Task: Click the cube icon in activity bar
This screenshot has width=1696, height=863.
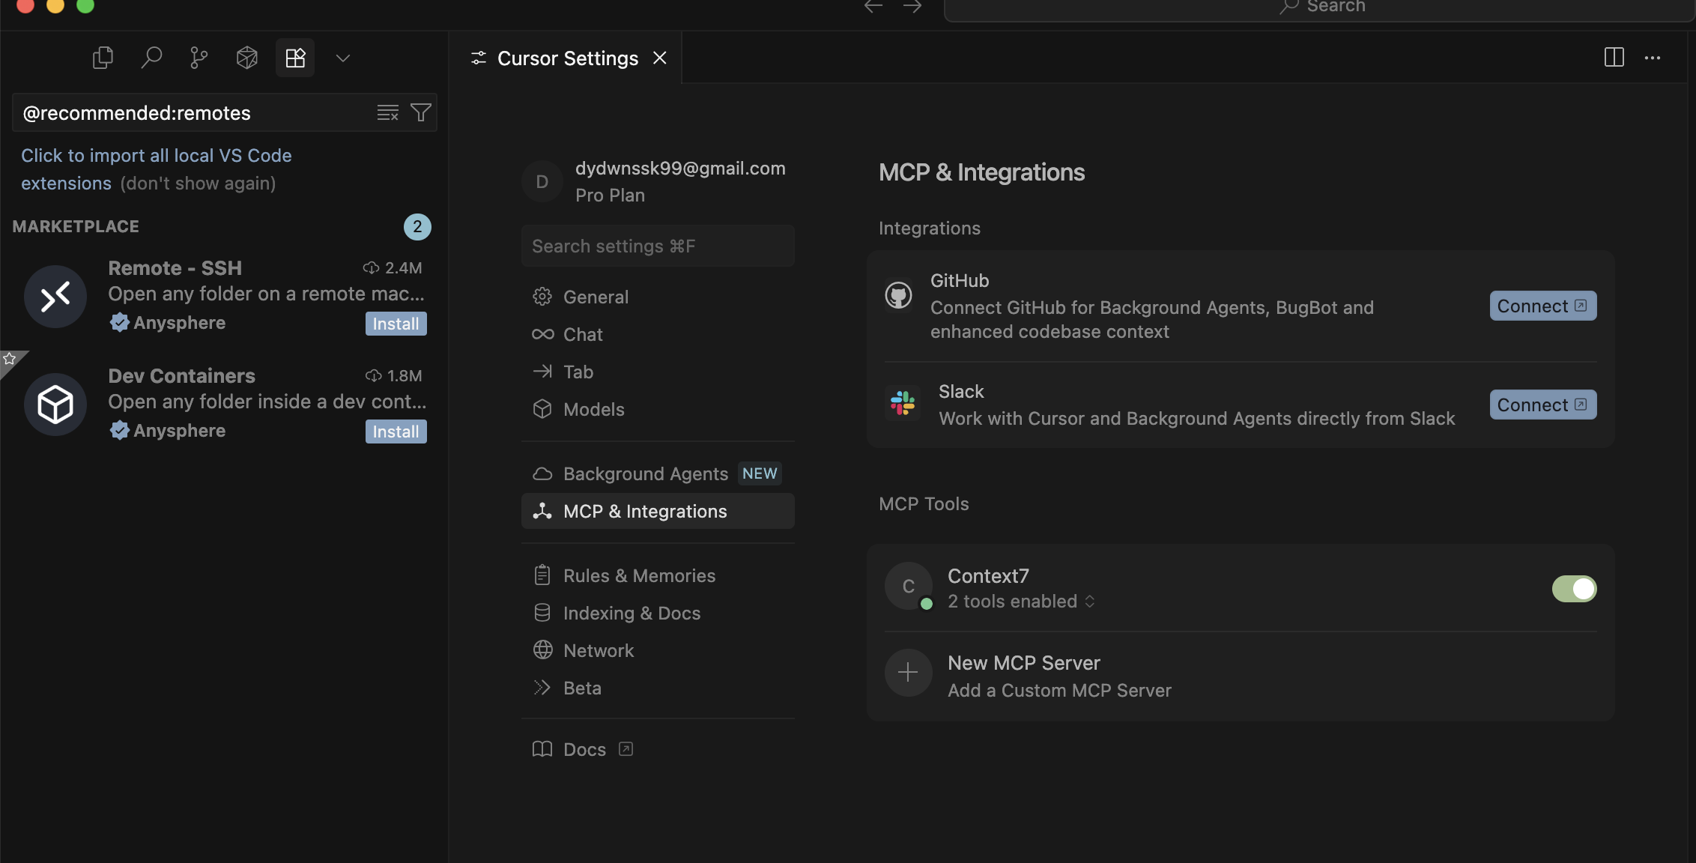Action: (246, 58)
